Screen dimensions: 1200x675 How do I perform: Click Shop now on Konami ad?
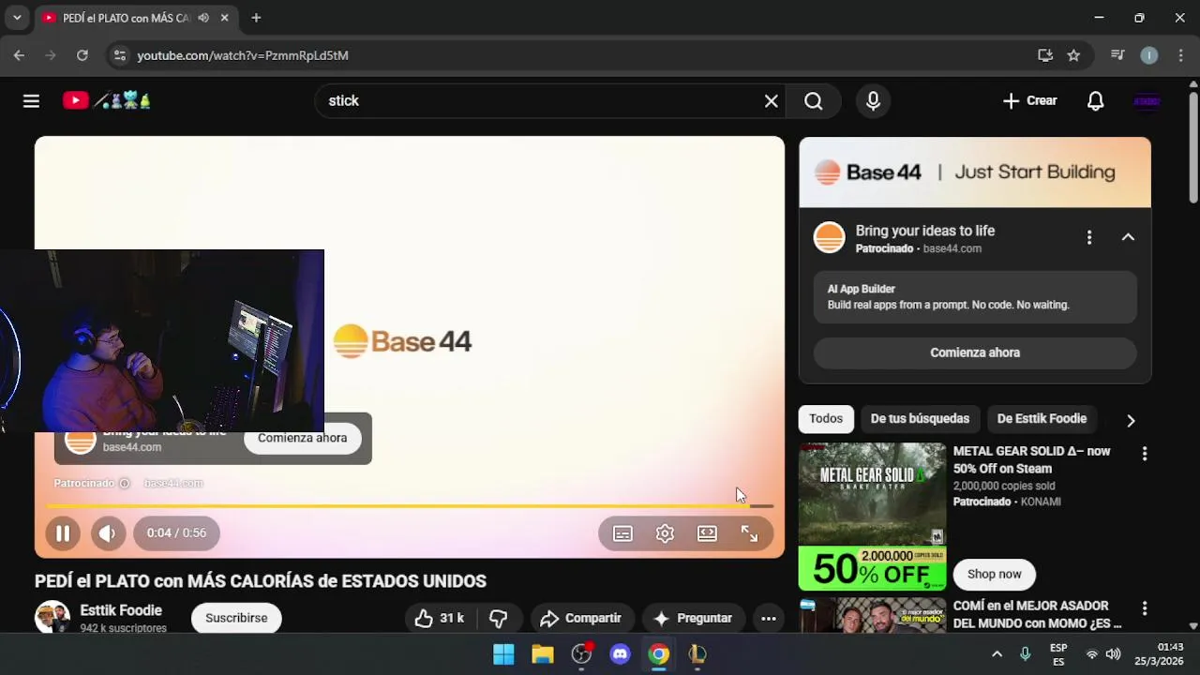[x=994, y=574]
